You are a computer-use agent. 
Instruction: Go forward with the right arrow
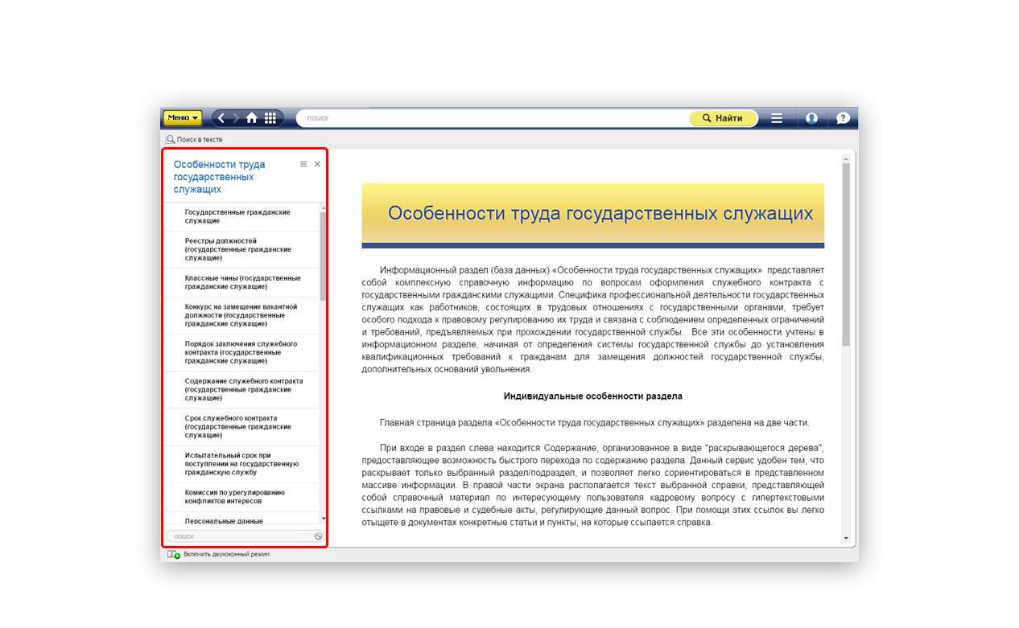[236, 118]
